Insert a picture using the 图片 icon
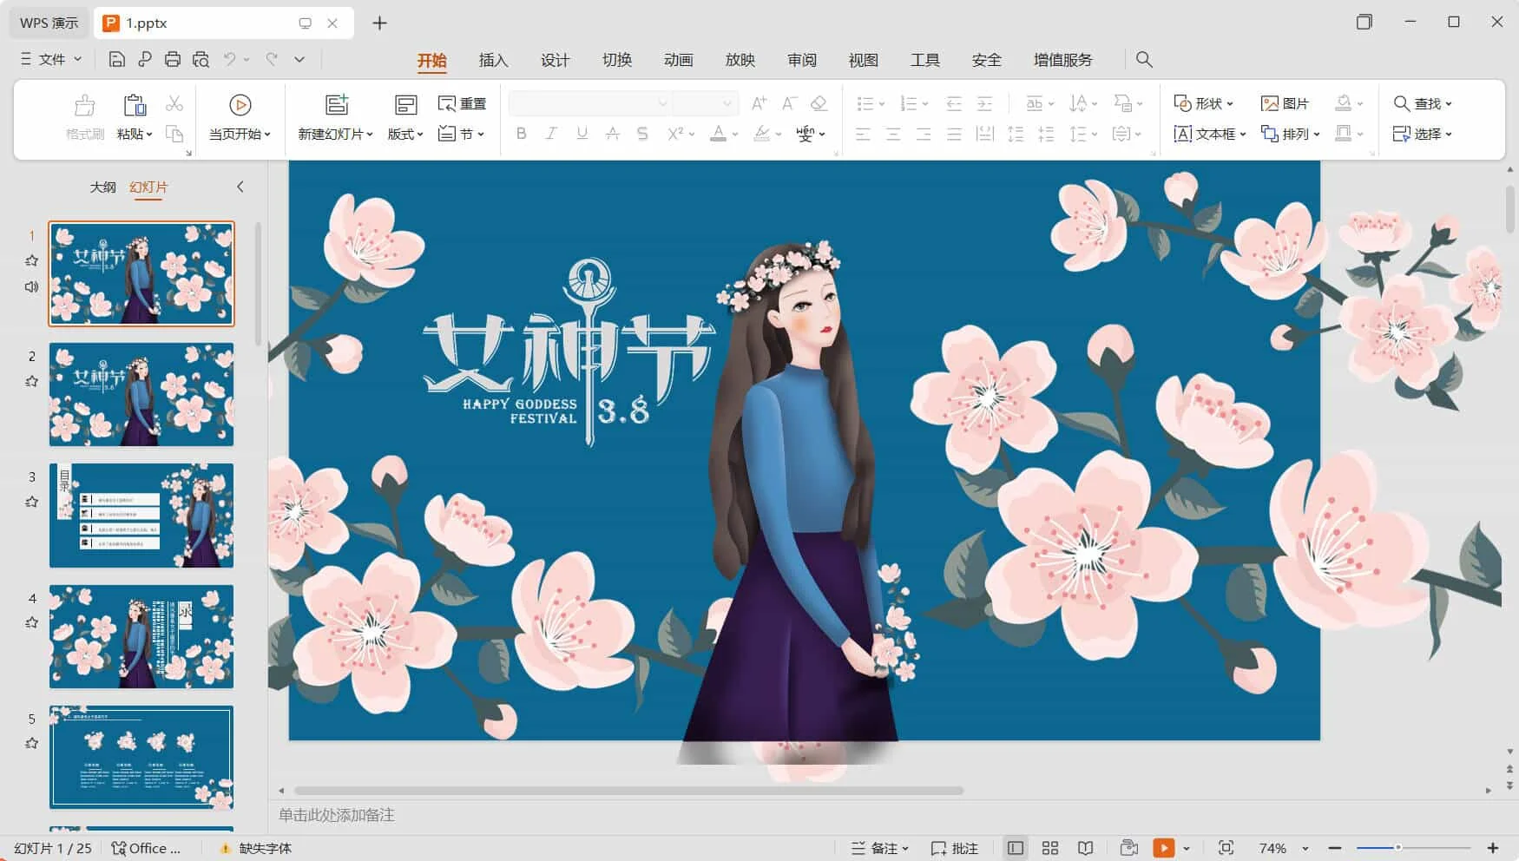1519x861 pixels. tap(1286, 103)
